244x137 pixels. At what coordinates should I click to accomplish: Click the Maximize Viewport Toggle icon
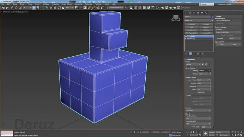[x=241, y=135]
